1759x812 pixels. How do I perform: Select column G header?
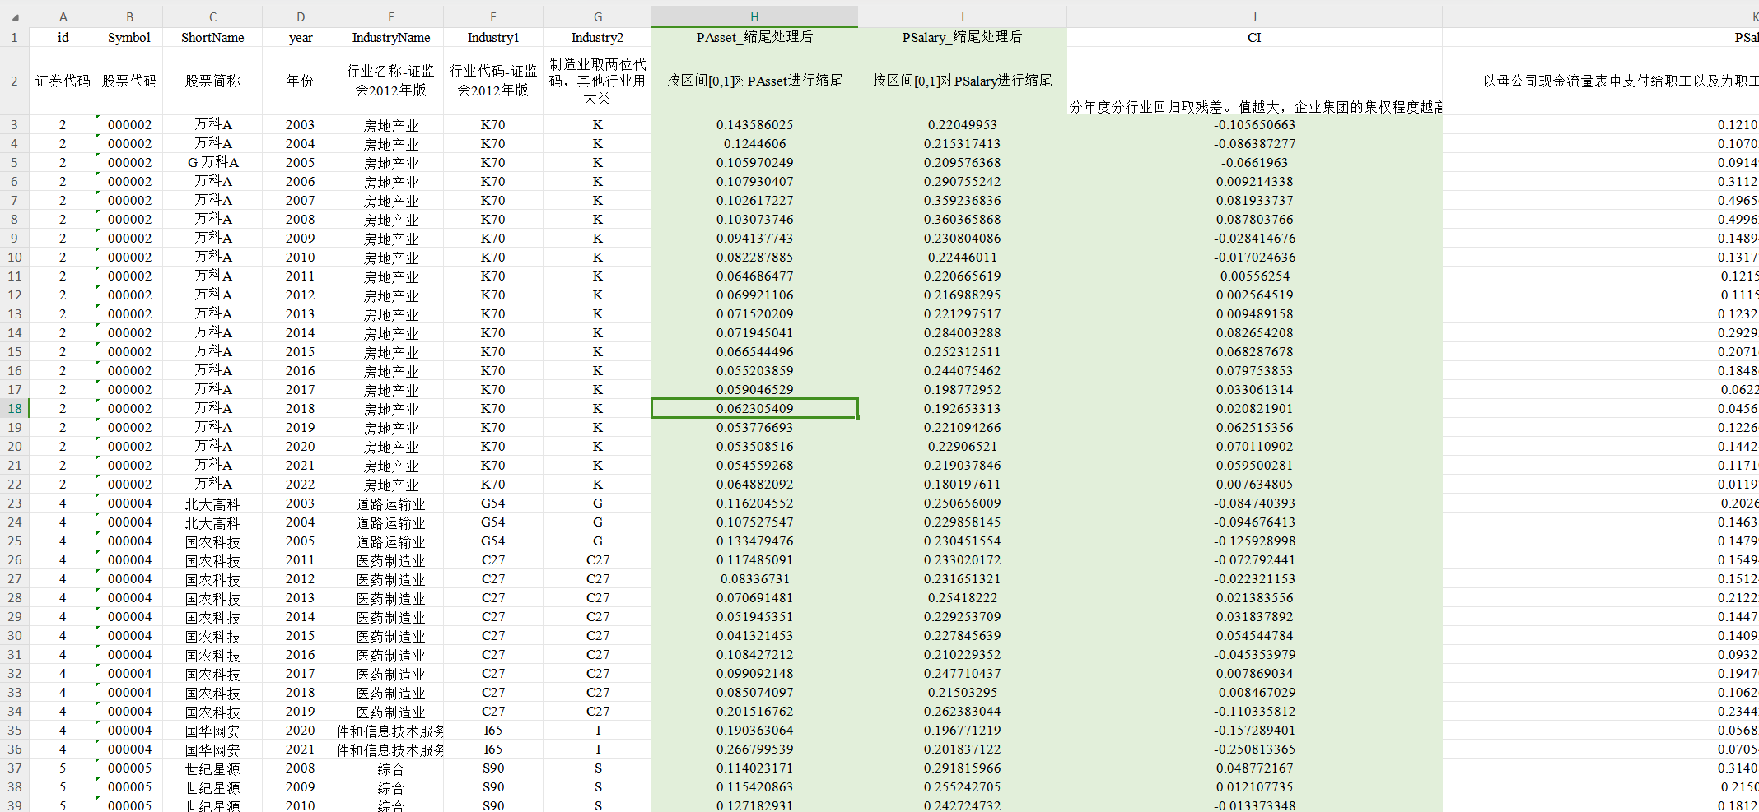pos(598,16)
